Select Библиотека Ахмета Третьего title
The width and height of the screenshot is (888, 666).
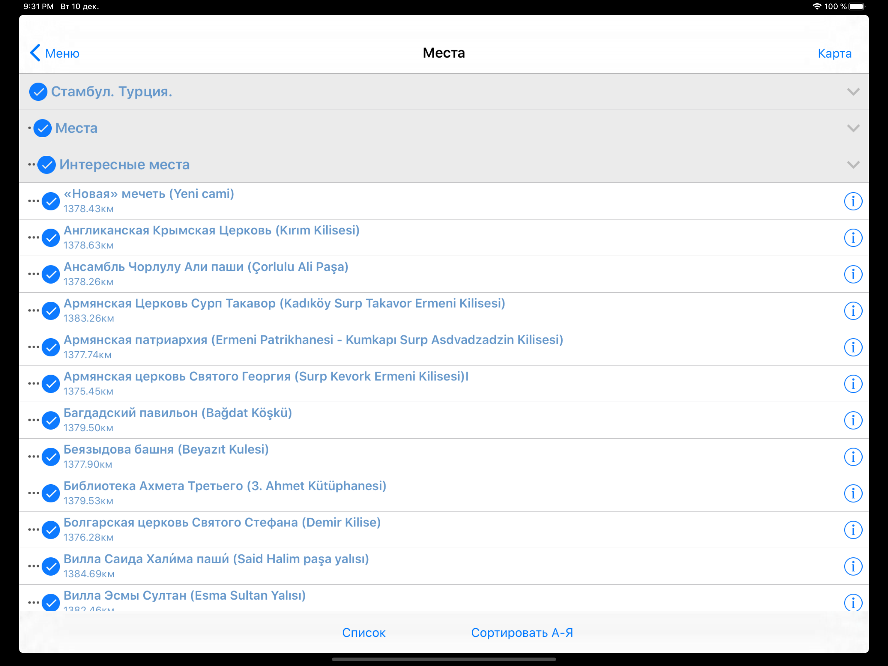pos(225,486)
